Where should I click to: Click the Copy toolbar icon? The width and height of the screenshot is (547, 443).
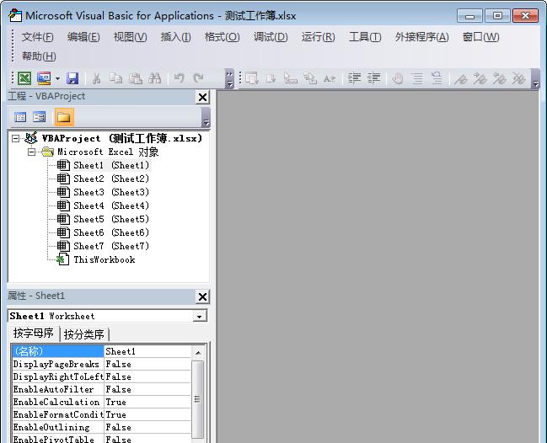[x=115, y=78]
